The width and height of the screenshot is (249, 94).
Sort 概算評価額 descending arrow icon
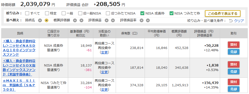(x=75, y=20)
